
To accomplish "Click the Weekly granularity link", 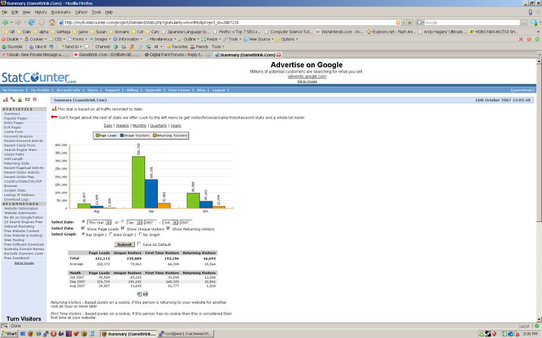I will (x=122, y=126).
